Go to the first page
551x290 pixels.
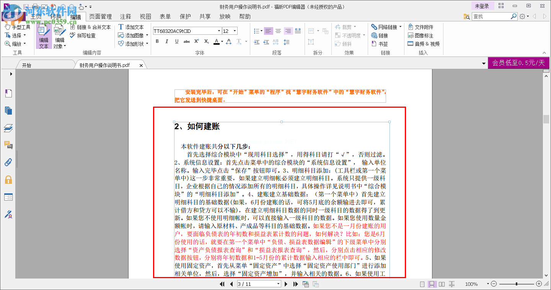[222, 284]
